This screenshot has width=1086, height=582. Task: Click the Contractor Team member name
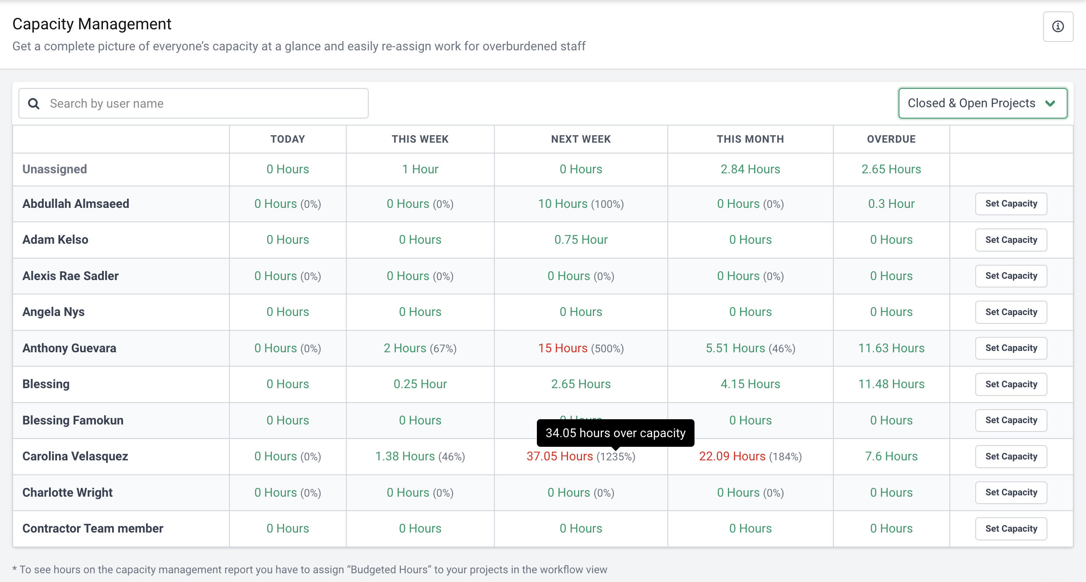(x=93, y=529)
